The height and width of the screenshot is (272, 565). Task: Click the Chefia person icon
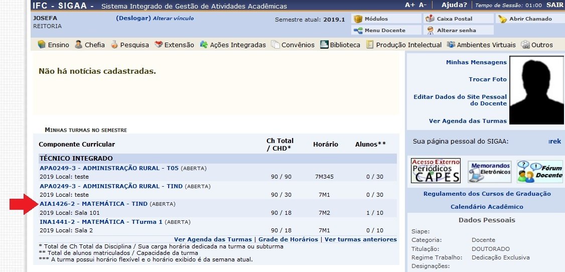[79, 45]
